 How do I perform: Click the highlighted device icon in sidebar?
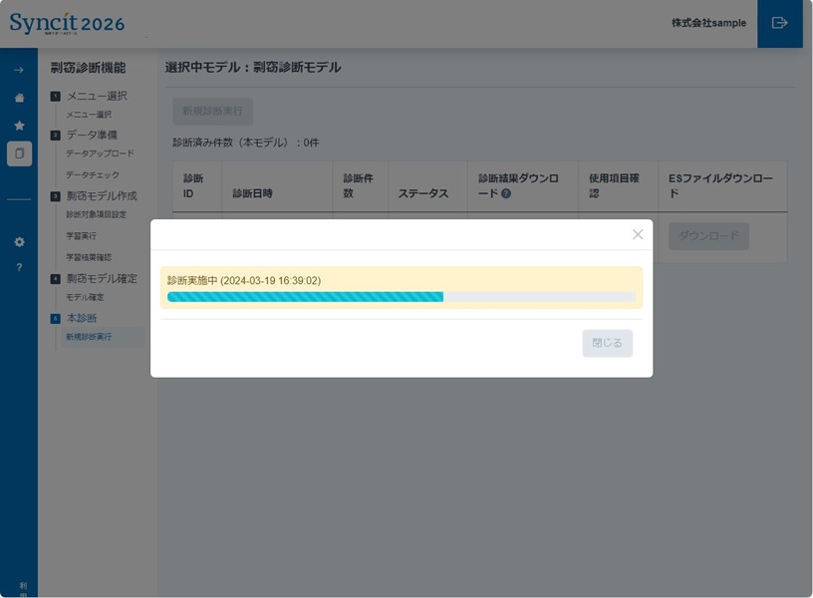(x=18, y=152)
